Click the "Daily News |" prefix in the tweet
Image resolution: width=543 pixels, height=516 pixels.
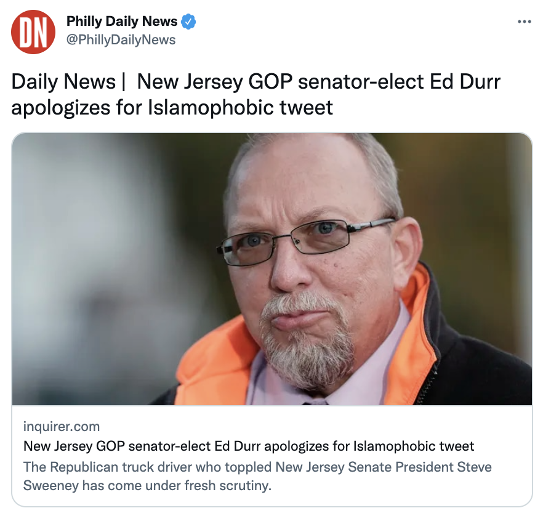point(68,82)
